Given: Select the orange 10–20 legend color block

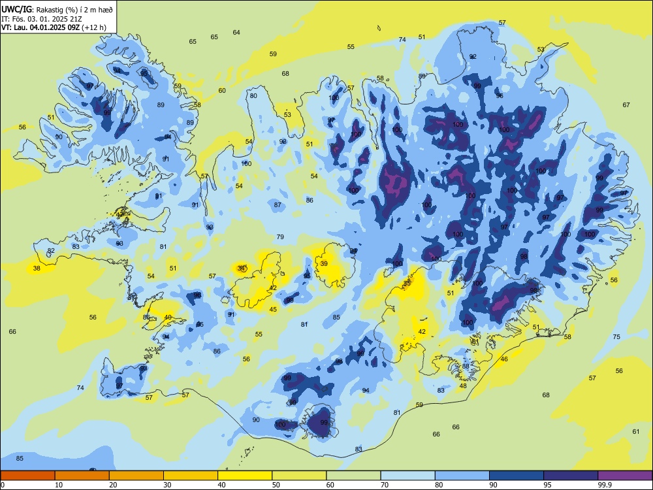Looking at the screenshot, I should coord(82,476).
